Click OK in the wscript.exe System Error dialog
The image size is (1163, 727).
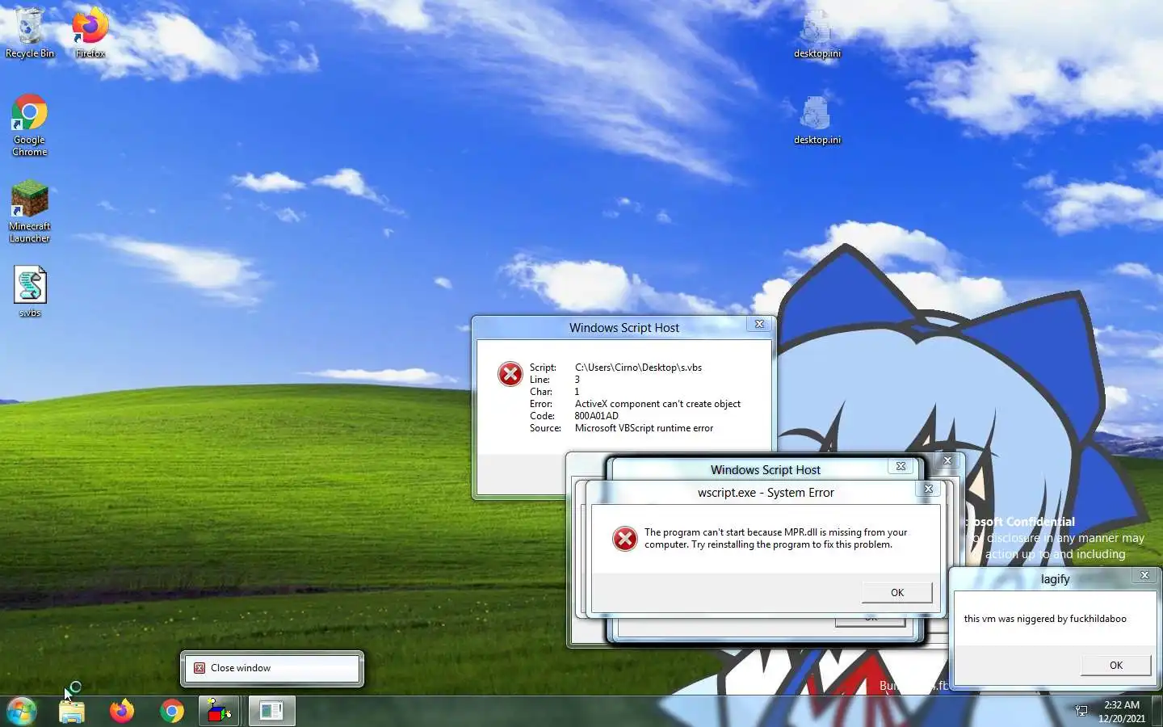click(896, 593)
